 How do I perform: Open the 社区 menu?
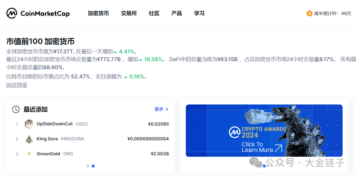click(154, 13)
